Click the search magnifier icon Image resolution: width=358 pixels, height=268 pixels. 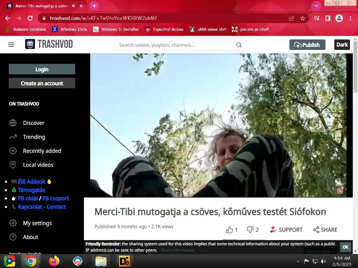click(x=239, y=45)
